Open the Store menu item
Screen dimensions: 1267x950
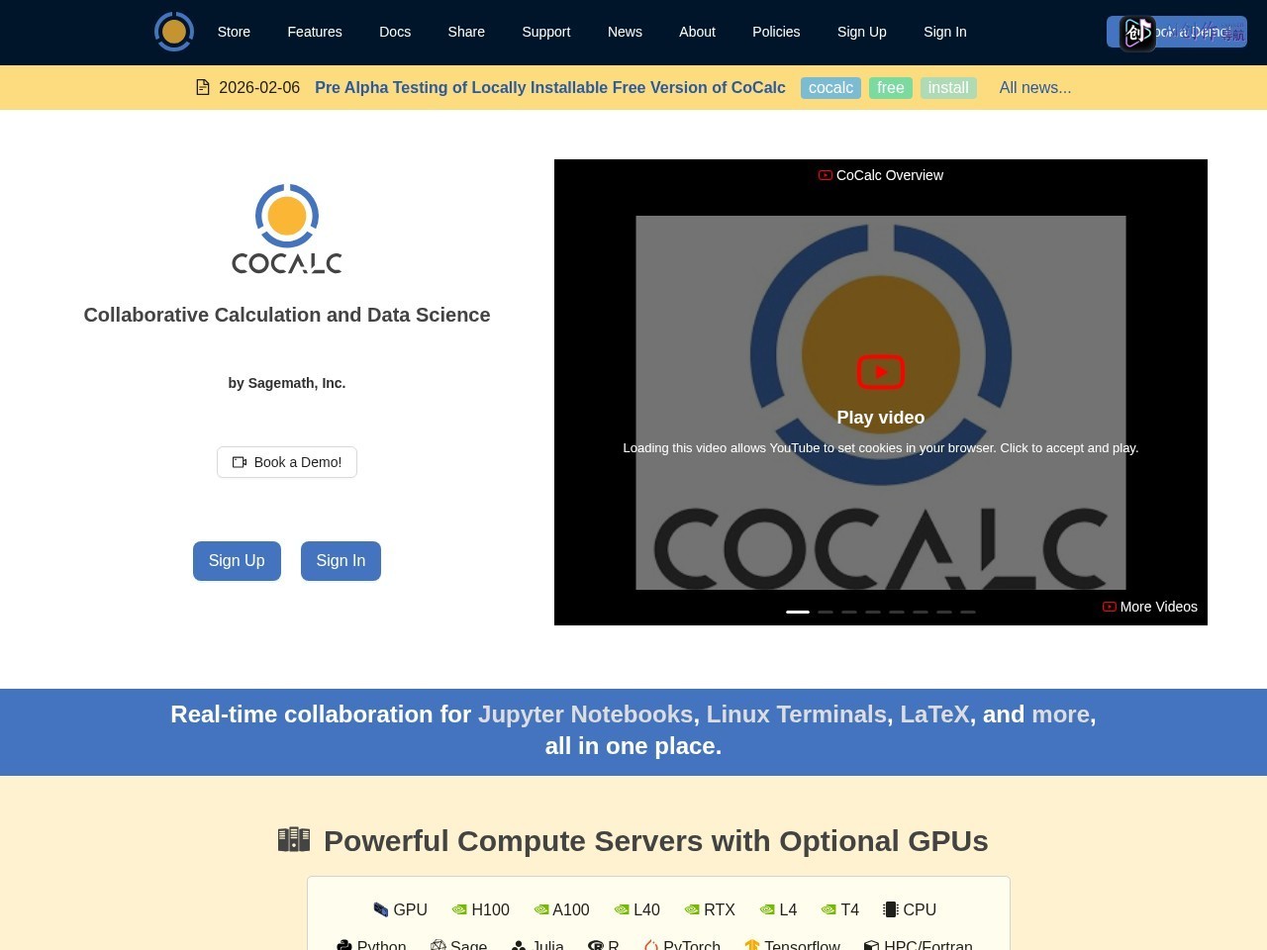point(234,32)
